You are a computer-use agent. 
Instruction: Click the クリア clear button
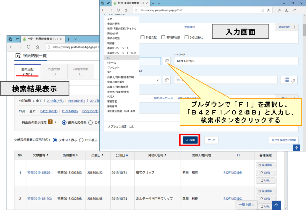211,140
